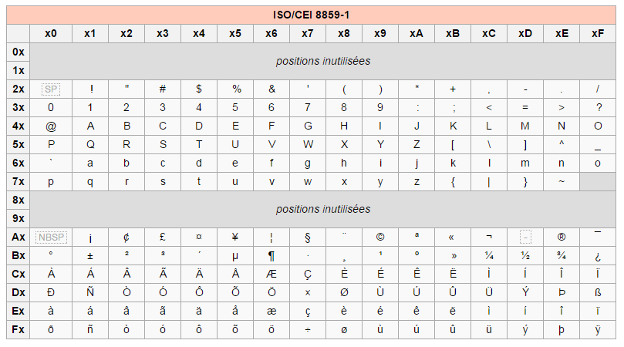The image size is (624, 347).
Task: Click the one-half ½ fraction cell
Action: coord(525,256)
